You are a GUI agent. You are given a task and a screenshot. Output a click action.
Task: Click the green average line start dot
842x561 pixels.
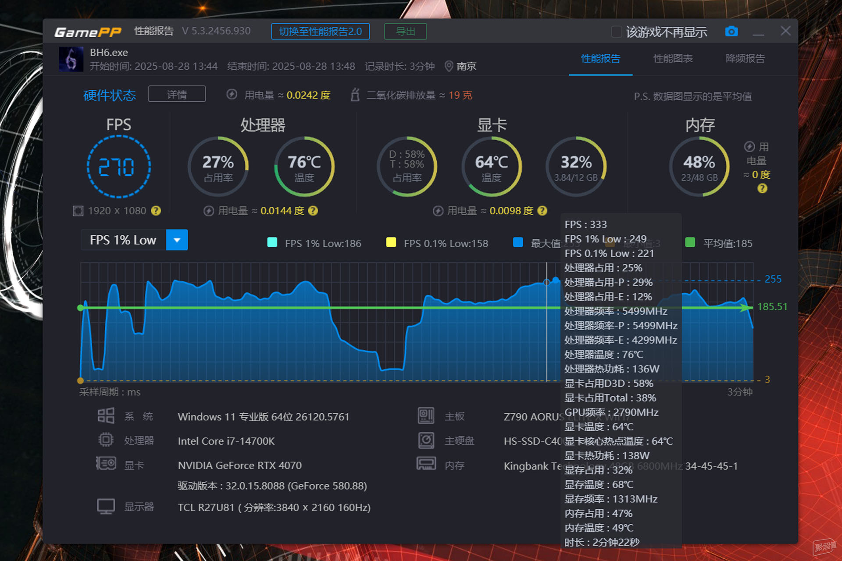(x=80, y=308)
